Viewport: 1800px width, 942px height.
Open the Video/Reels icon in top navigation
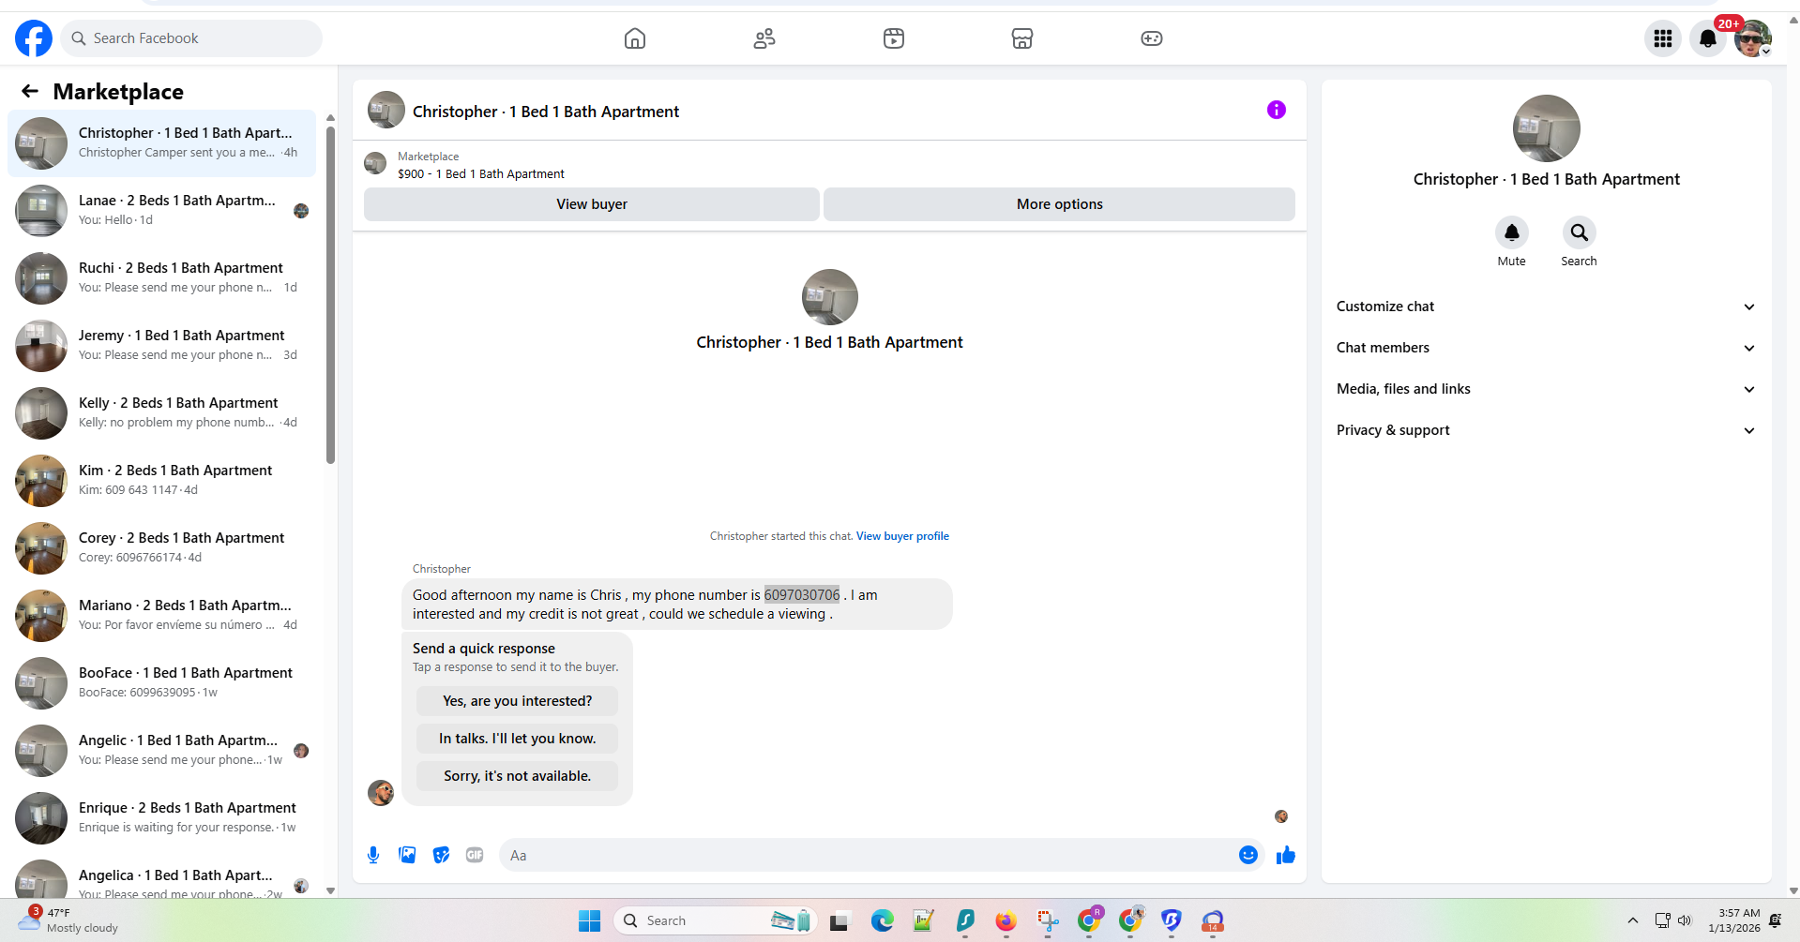point(894,38)
